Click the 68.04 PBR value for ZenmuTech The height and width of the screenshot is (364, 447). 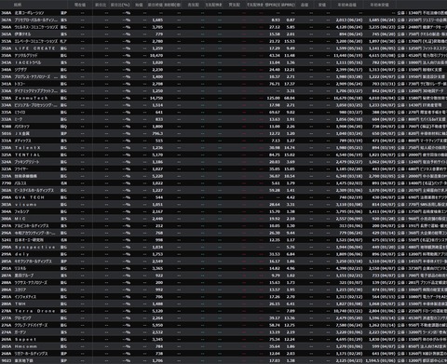coord(290,98)
